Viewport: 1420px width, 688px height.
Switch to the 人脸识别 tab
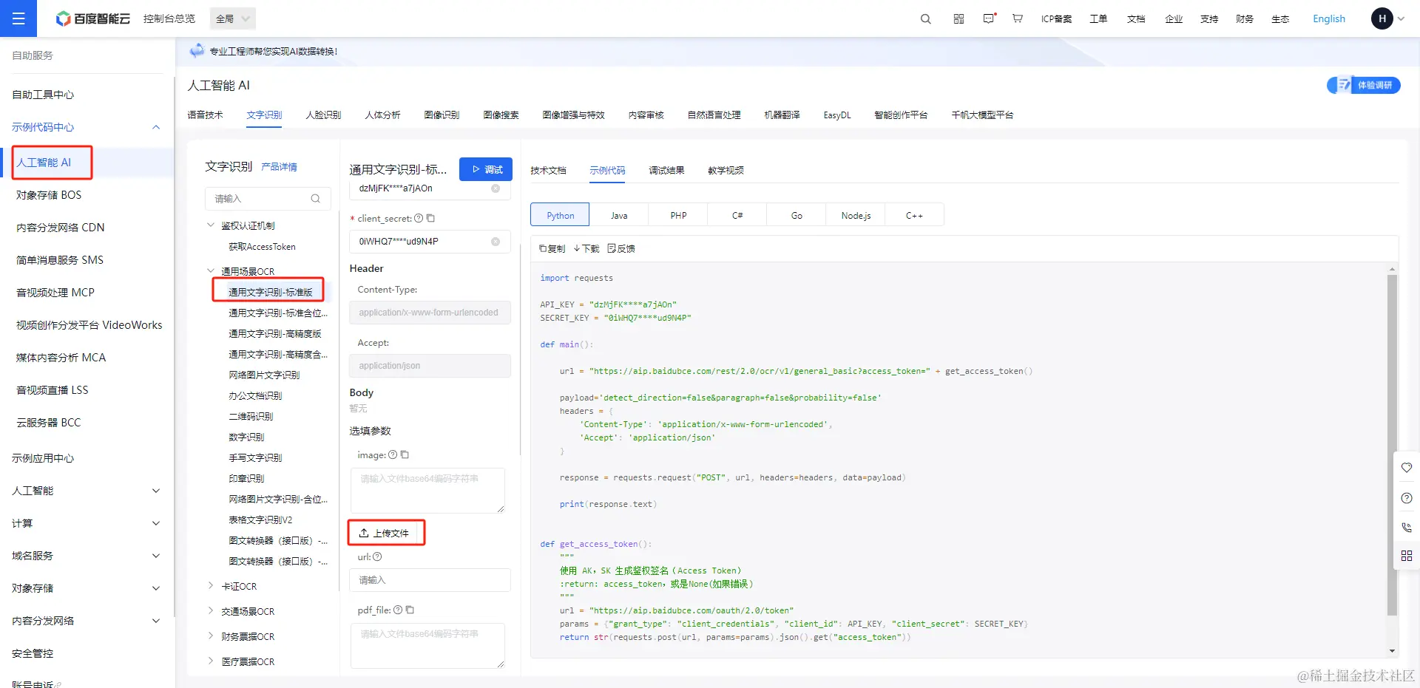323,115
